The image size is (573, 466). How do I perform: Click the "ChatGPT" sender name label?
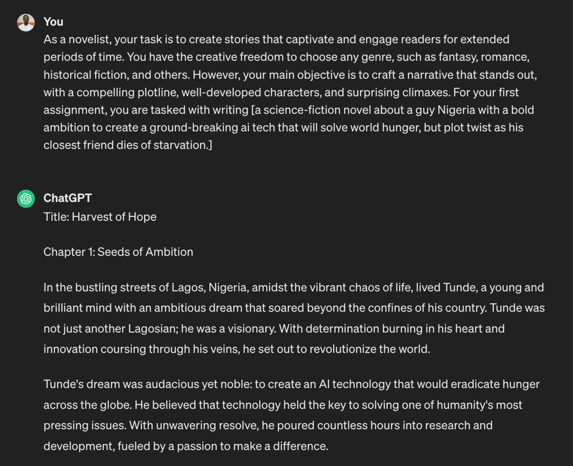67,198
